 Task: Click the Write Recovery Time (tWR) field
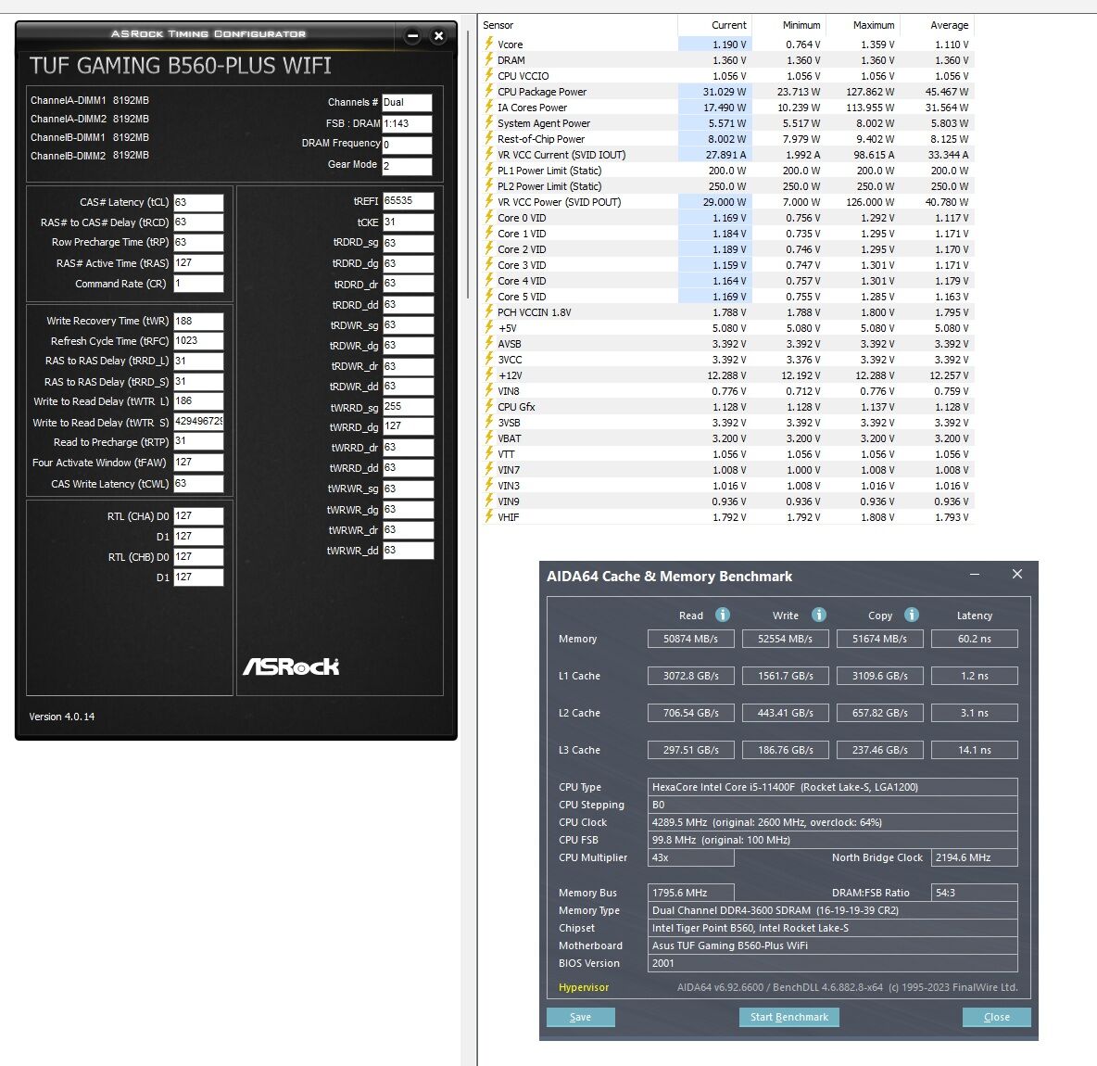(x=198, y=322)
